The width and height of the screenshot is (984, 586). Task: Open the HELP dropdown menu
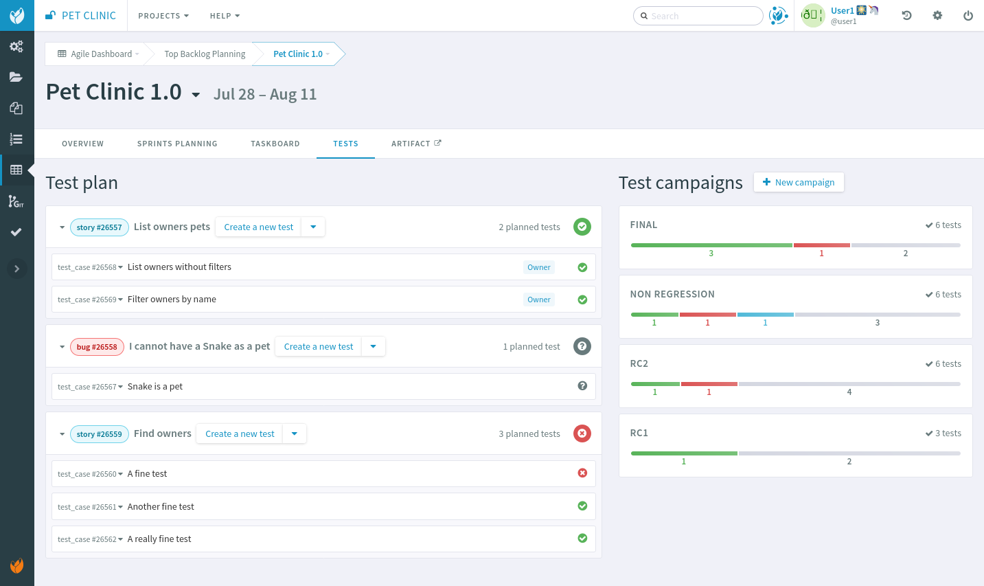[225, 16]
